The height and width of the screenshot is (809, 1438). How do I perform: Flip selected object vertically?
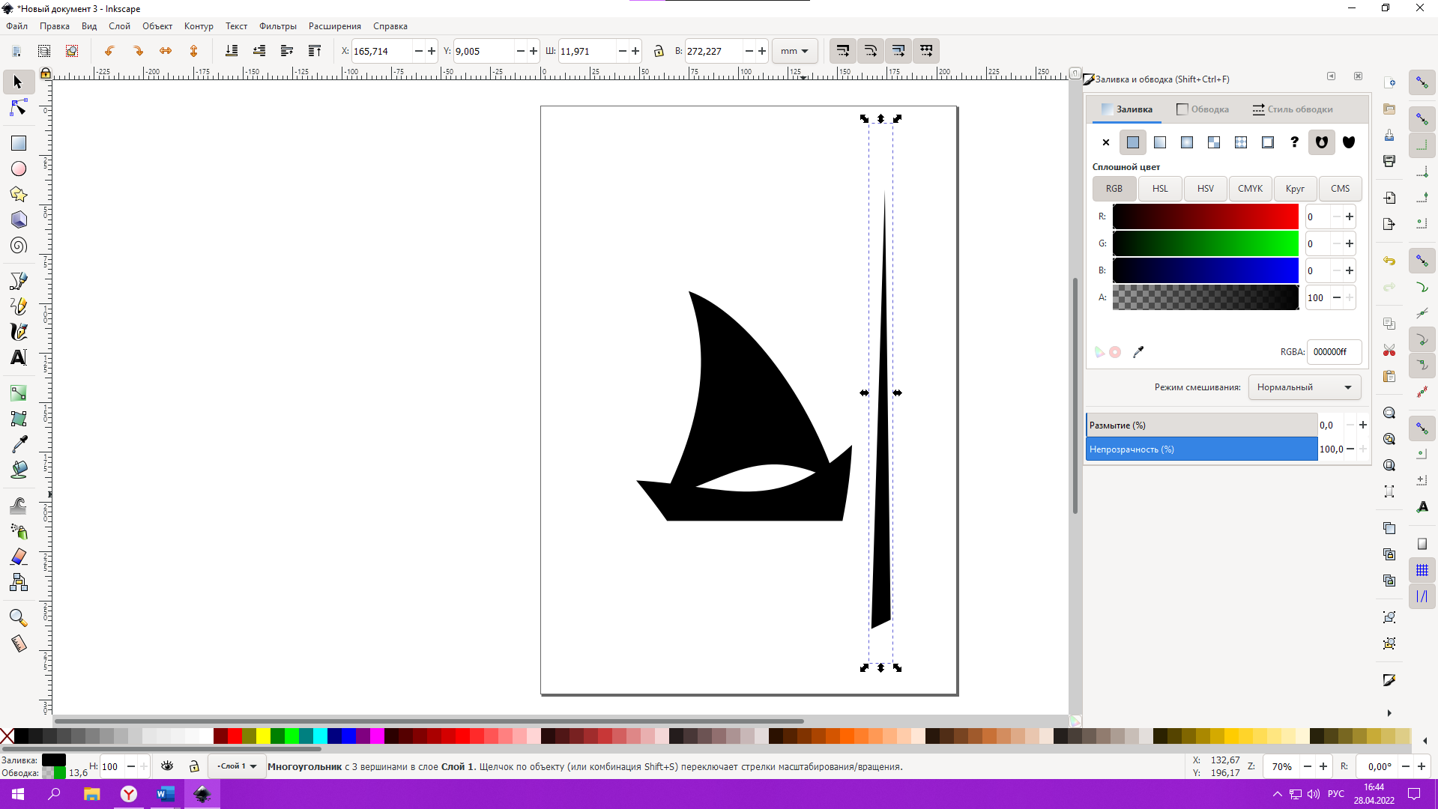tap(193, 51)
